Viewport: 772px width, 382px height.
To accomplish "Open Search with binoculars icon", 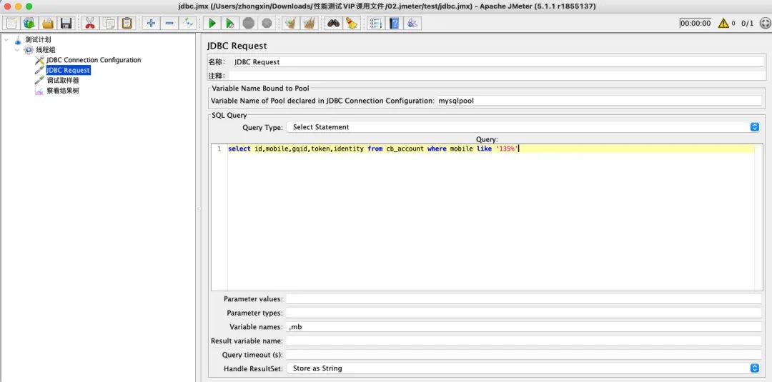I will pyautogui.click(x=333, y=23).
